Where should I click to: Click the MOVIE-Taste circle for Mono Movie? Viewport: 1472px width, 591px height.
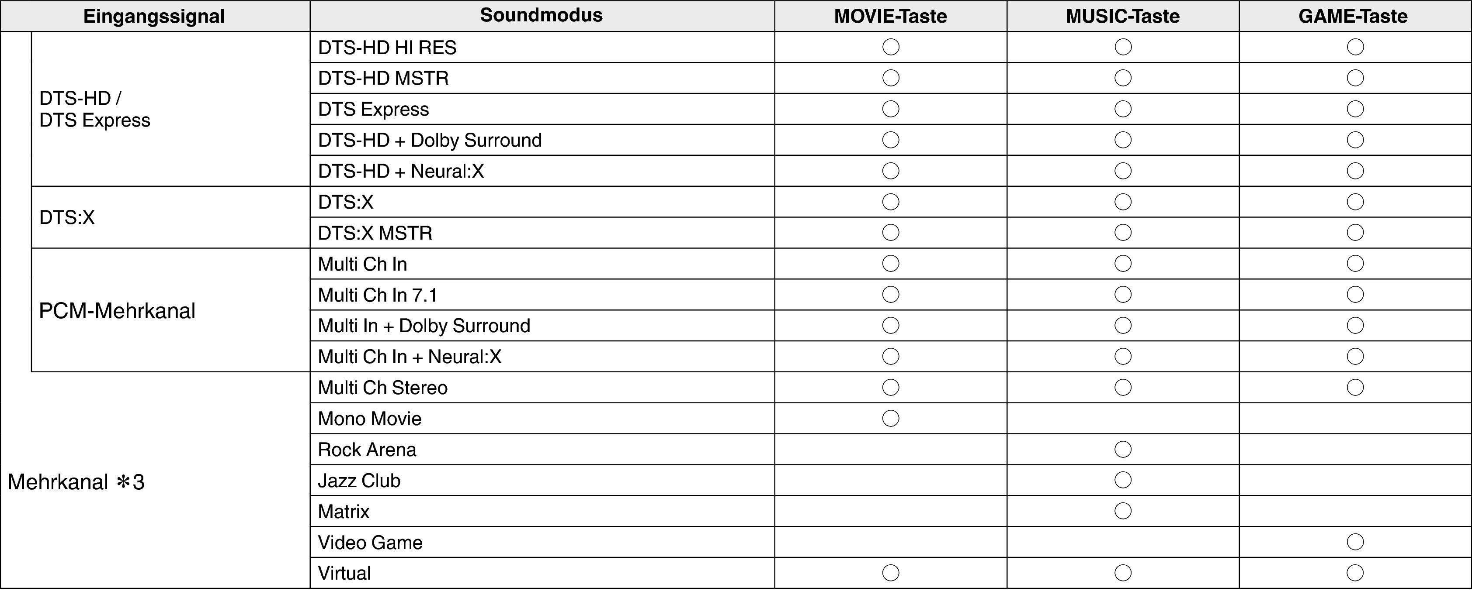point(890,419)
